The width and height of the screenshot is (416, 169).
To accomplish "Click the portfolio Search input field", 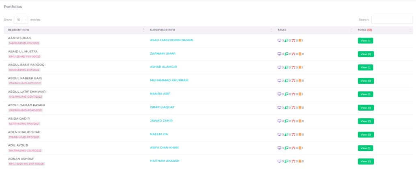I will (x=392, y=19).
